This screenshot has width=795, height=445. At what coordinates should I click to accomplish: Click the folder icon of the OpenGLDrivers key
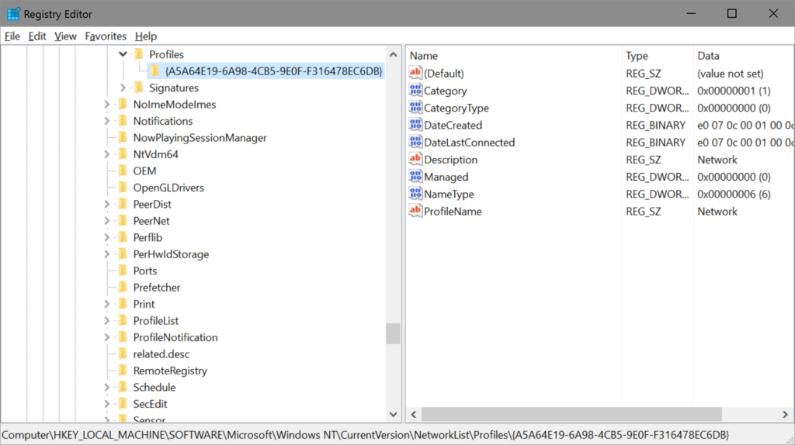point(122,188)
